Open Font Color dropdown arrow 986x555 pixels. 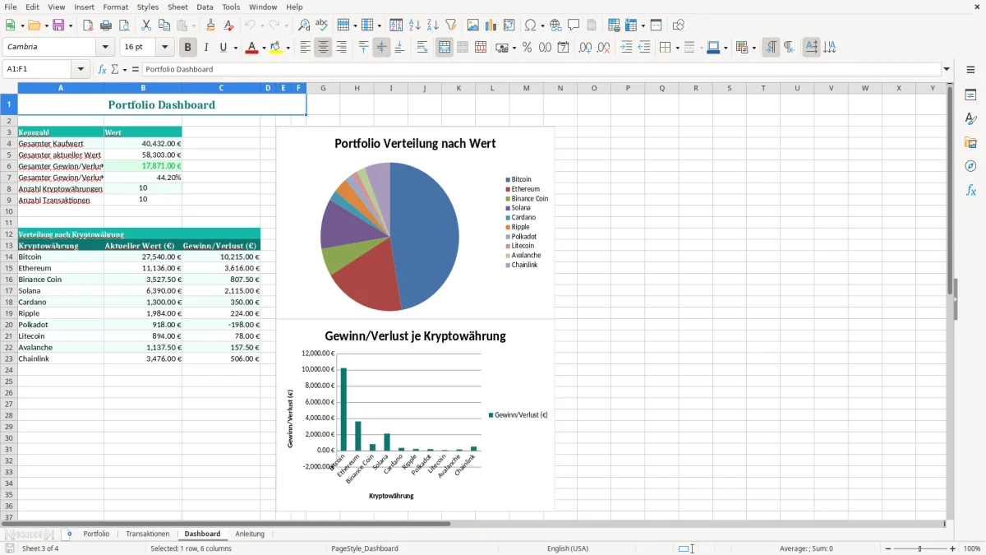[263, 48]
